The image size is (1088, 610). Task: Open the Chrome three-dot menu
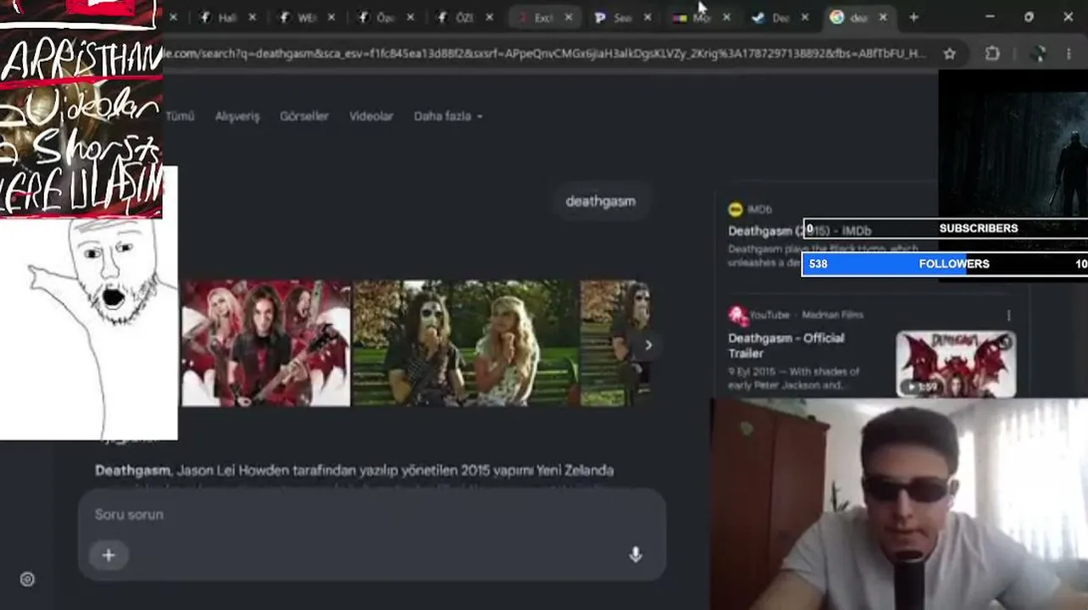pyautogui.click(x=1069, y=53)
